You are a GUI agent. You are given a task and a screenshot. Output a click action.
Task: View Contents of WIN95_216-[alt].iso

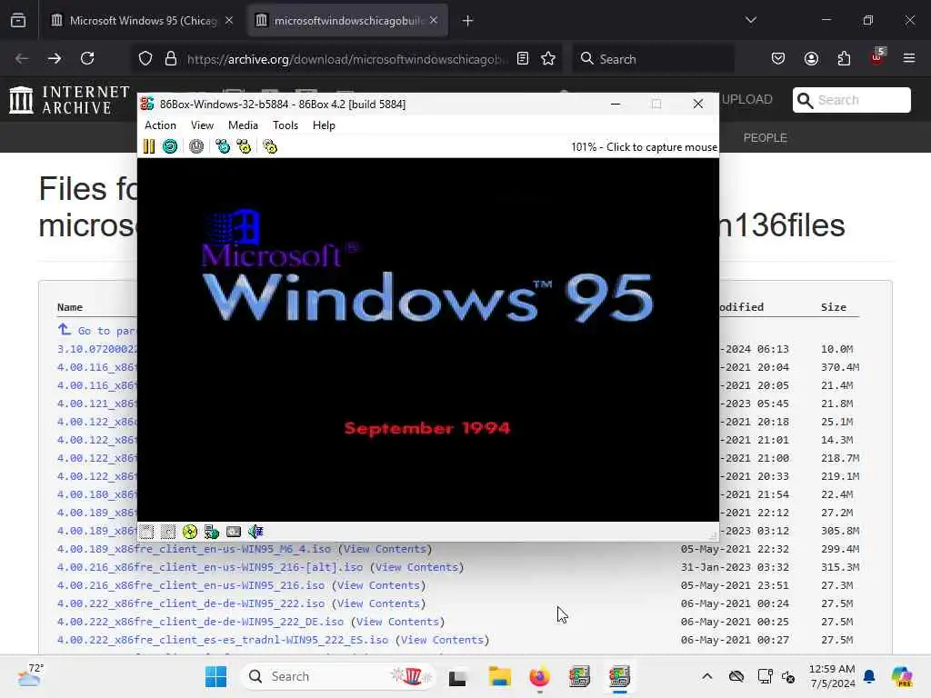416,567
